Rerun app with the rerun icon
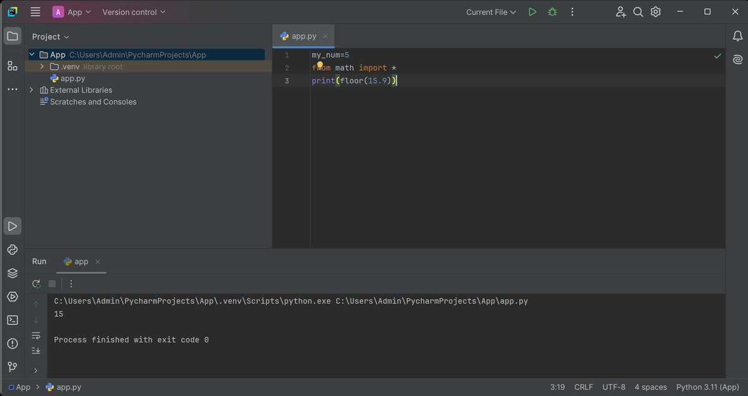The image size is (748, 396). tap(36, 284)
